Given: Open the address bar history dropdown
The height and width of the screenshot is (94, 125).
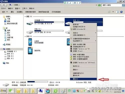Looking at the screenshot, I should click(x=96, y=5).
